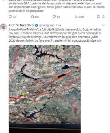Open the three-dot more options menu
This screenshot has height=133, width=110.
[x=104, y=25]
